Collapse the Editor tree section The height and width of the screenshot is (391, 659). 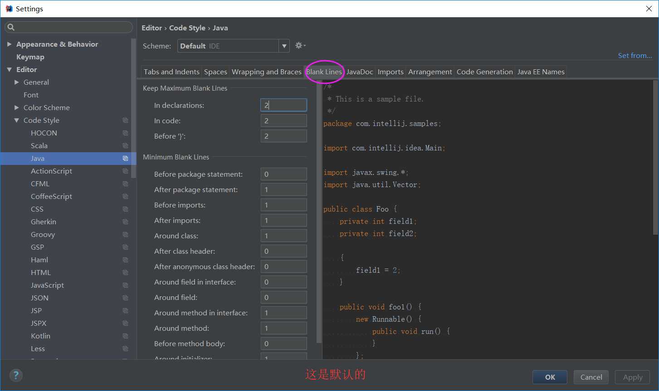point(9,69)
